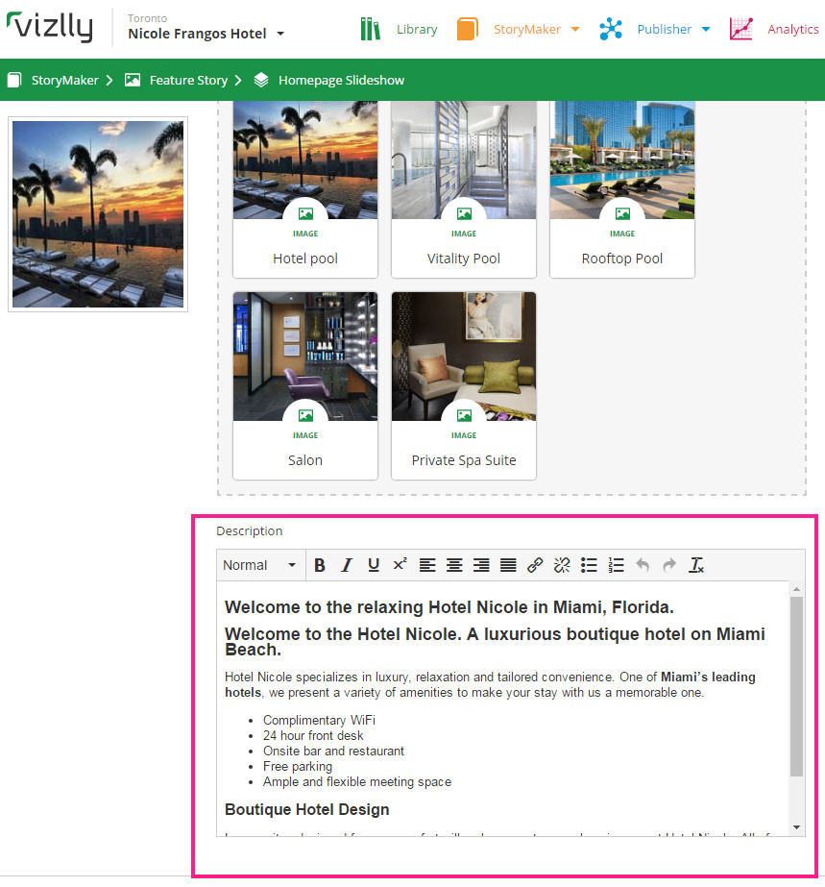
Task: Insert a hyperlink with link icon
Action: click(x=535, y=564)
